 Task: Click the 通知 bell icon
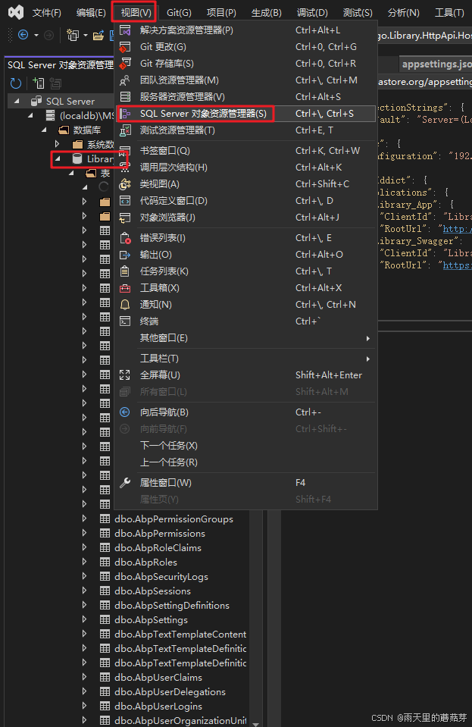point(125,305)
